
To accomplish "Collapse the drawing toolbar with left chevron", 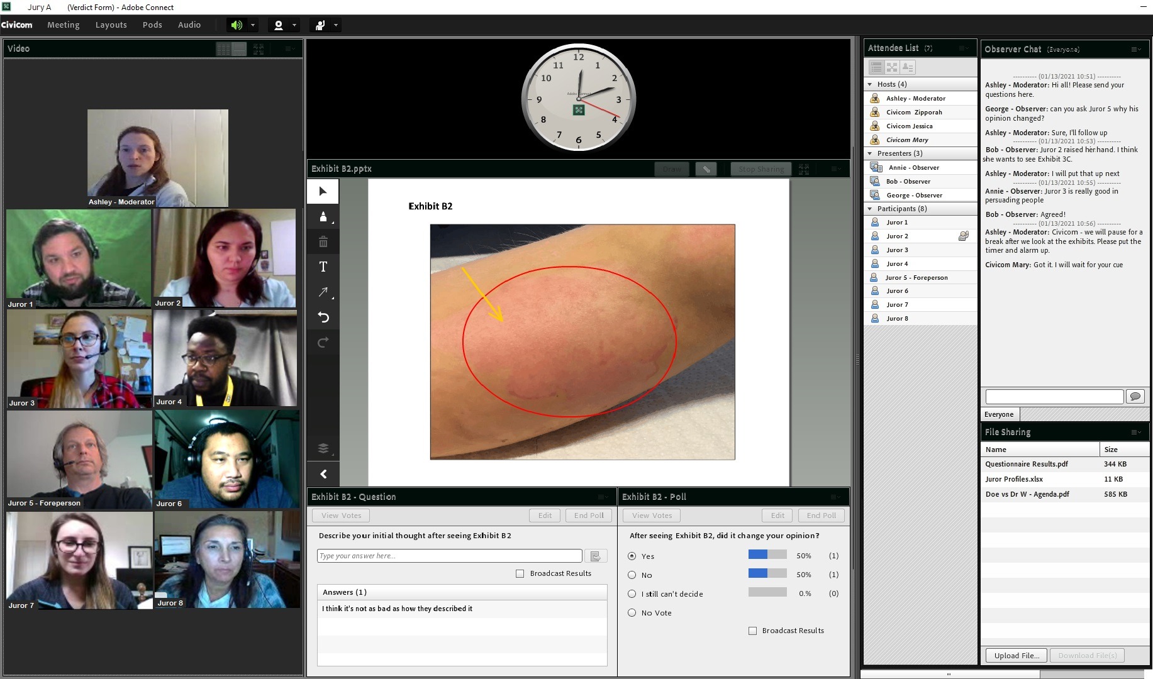I will pos(323,474).
